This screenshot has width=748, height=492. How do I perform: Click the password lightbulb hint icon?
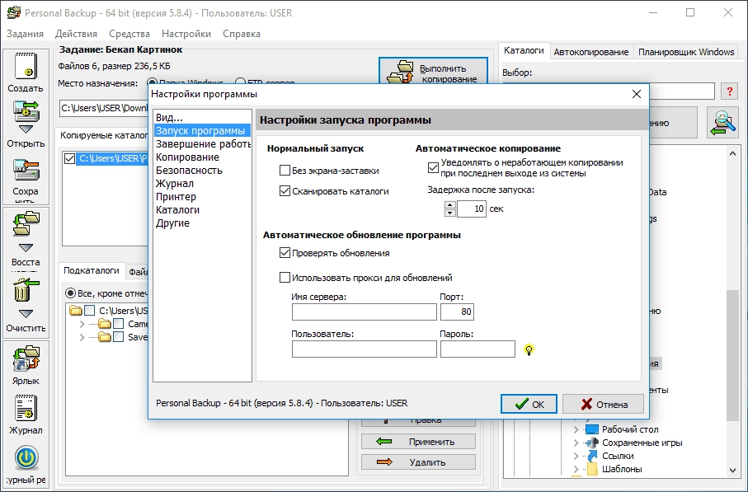(x=529, y=349)
